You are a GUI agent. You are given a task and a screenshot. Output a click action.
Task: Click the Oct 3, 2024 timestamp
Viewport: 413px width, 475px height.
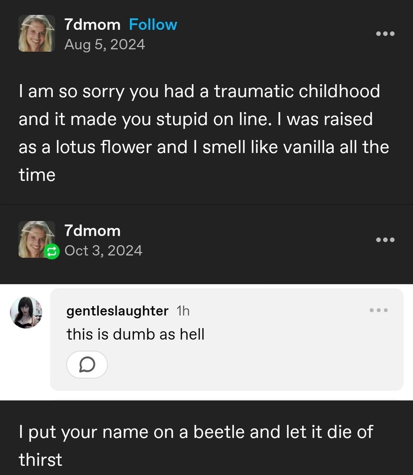pos(103,250)
